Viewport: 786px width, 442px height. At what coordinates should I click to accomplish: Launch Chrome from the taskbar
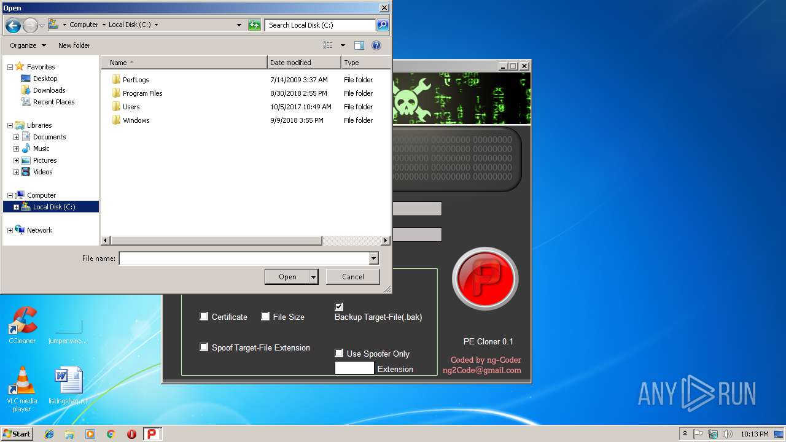click(111, 434)
